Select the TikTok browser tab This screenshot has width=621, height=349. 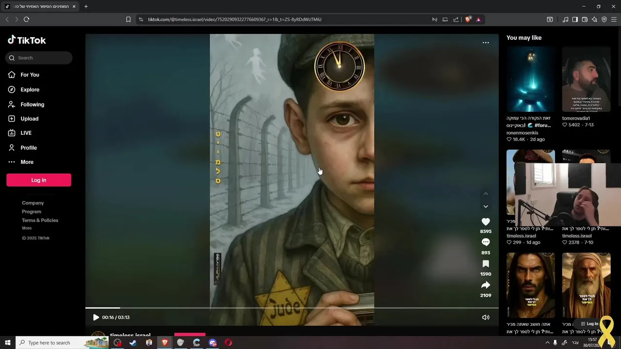click(x=40, y=6)
